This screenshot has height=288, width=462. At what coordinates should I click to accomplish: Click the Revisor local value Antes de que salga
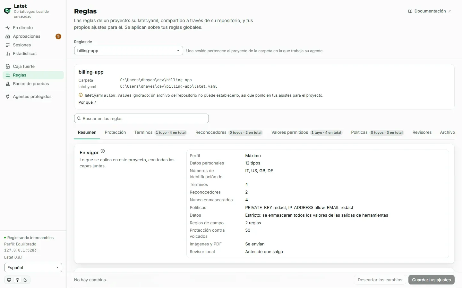pos(264,252)
